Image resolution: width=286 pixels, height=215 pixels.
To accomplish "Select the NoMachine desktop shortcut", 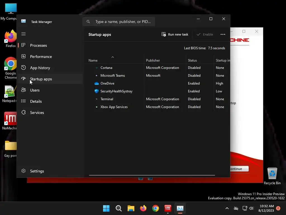I will pos(9,121).
